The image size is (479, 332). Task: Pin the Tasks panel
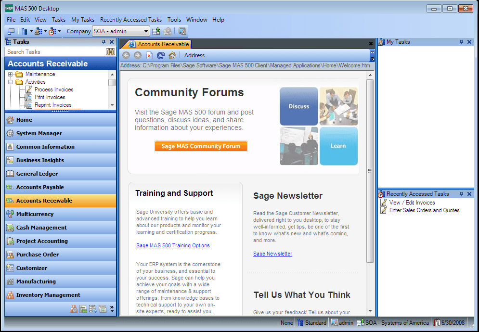pos(104,42)
